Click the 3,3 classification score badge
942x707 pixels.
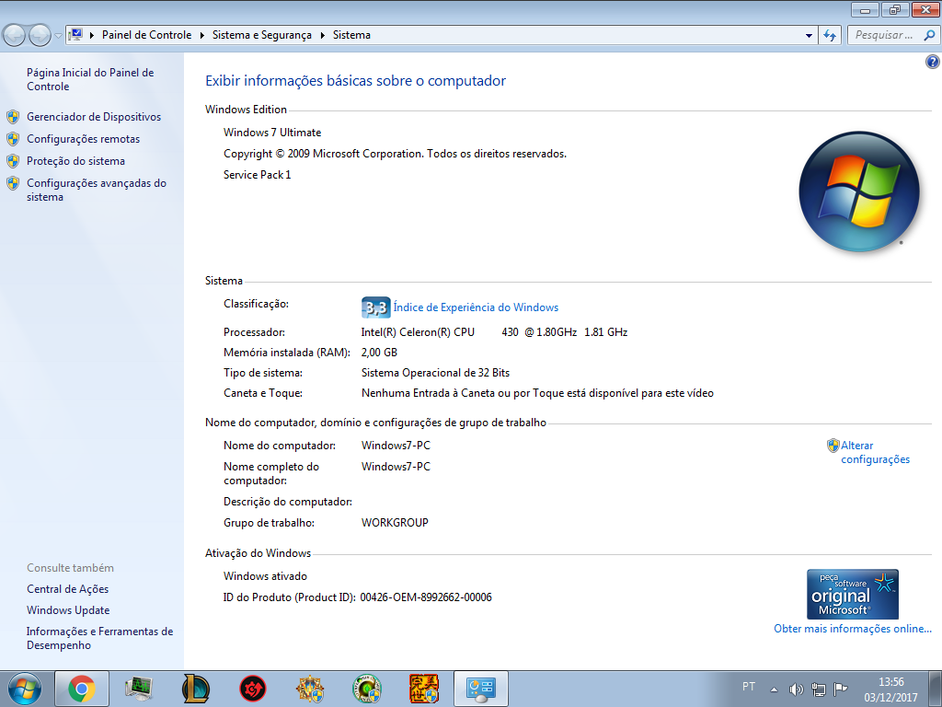coord(375,307)
